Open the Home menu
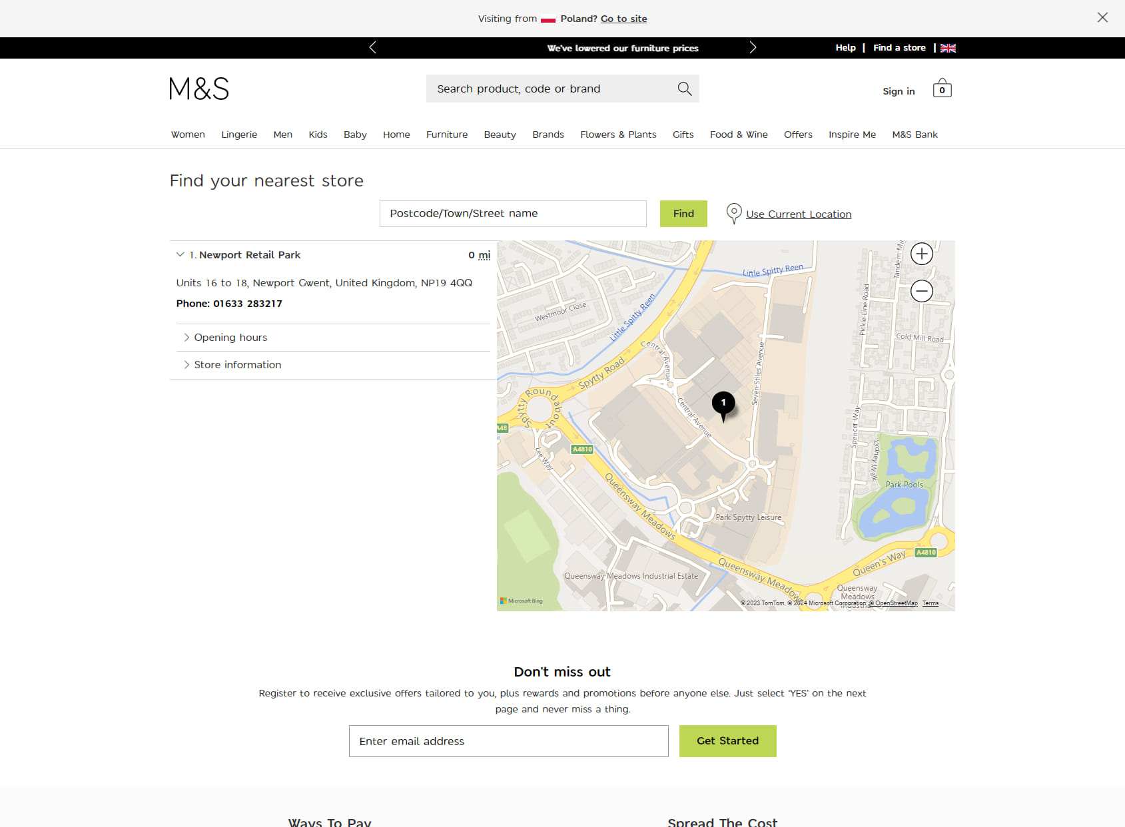Viewport: 1125px width, 827px height. pyautogui.click(x=396, y=135)
